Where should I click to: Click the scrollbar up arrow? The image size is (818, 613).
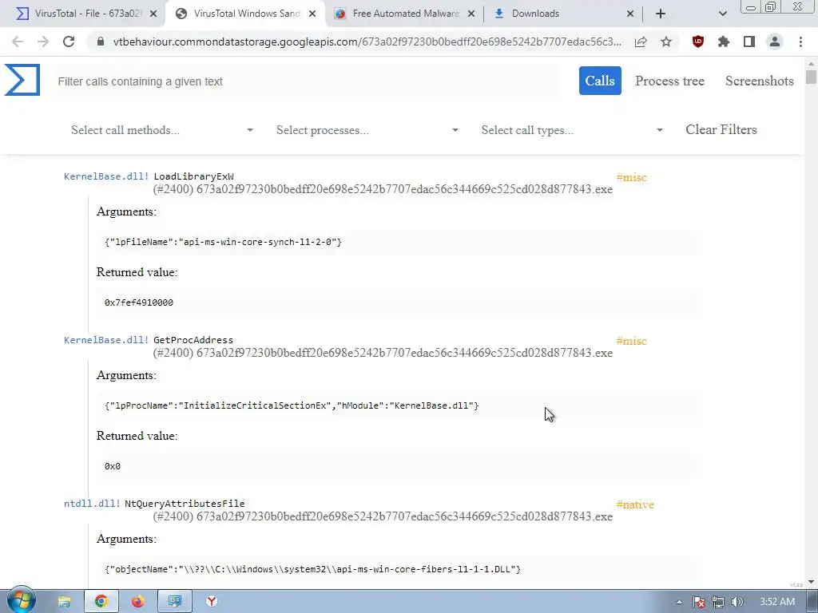(811, 64)
